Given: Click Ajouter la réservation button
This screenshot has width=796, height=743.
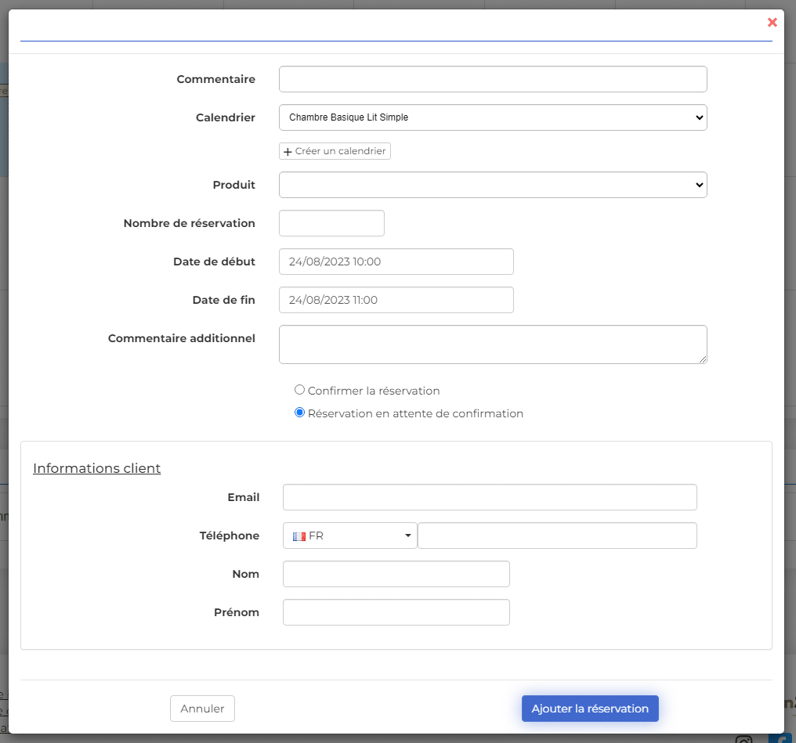Looking at the screenshot, I should (x=590, y=709).
